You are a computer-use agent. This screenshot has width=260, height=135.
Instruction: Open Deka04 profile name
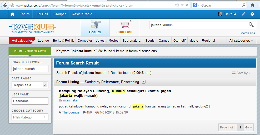point(230,14)
